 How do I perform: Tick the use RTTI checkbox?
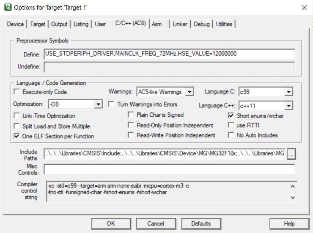pos(231,125)
